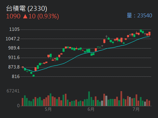Click the tallest green volume bar near 6月
The width and height of the screenshot is (158, 118).
[x=89, y=99]
